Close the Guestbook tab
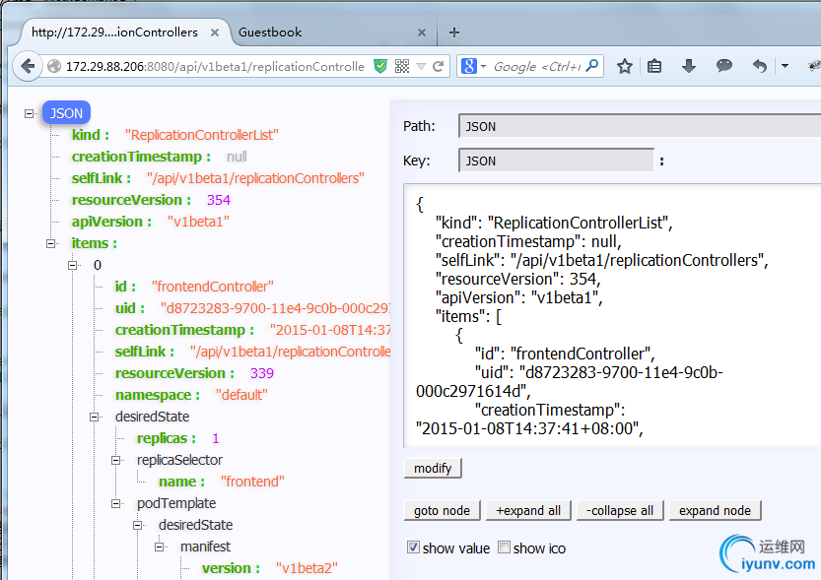The width and height of the screenshot is (821, 580). (422, 32)
